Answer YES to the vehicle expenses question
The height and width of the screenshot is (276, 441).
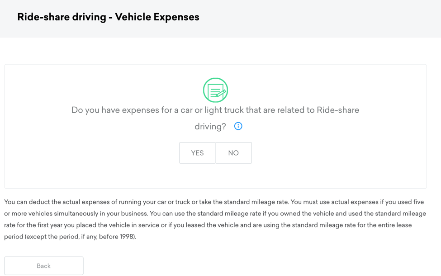click(197, 153)
